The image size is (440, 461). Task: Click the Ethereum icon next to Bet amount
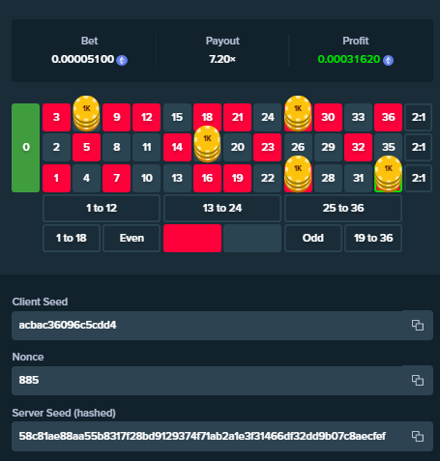pos(122,60)
